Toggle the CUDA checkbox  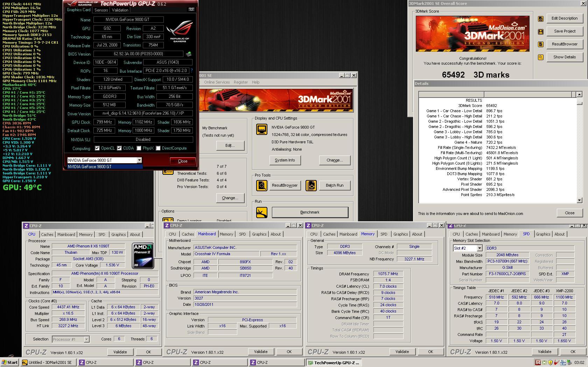[119, 148]
